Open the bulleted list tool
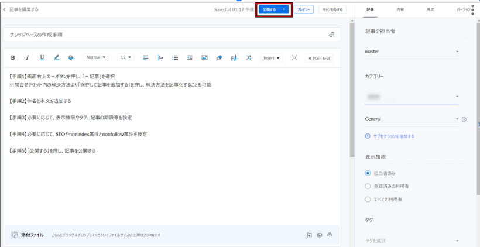Image resolution: width=480 pixels, height=247 pixels. [175, 58]
